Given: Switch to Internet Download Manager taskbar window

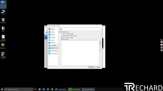Looking at the screenshot, I should [61, 89].
